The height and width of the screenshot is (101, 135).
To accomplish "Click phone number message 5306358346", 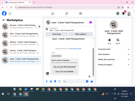I will pos(56,56).
